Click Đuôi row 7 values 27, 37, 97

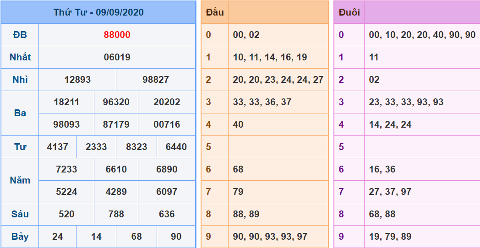tap(390, 192)
